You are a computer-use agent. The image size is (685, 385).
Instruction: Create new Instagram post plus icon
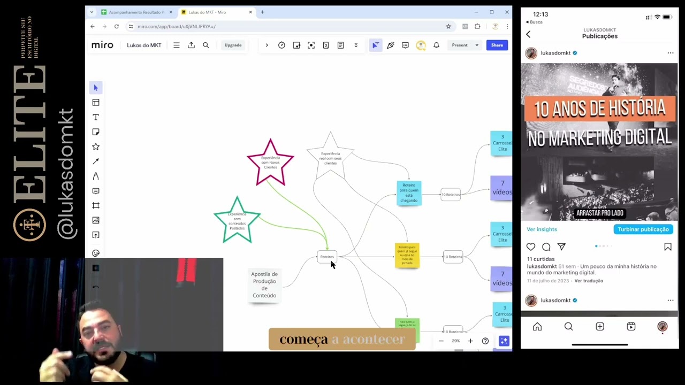[x=600, y=327]
